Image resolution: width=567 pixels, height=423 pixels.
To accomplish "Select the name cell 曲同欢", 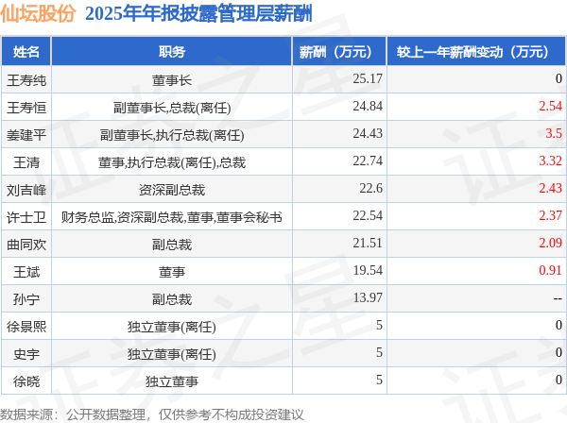I will (26, 245).
